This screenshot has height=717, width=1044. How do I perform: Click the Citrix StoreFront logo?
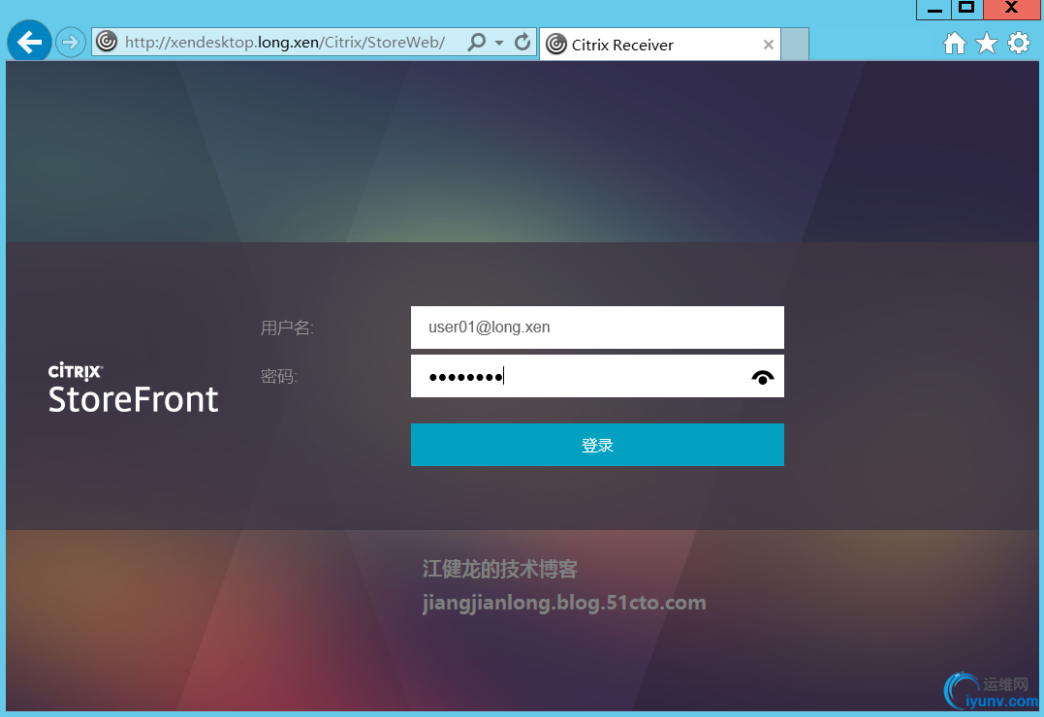click(133, 389)
